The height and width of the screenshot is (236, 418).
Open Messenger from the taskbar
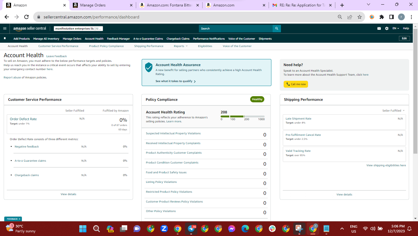point(232,229)
